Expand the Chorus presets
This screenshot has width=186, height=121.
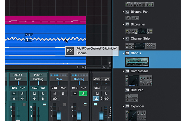coord(123,53)
